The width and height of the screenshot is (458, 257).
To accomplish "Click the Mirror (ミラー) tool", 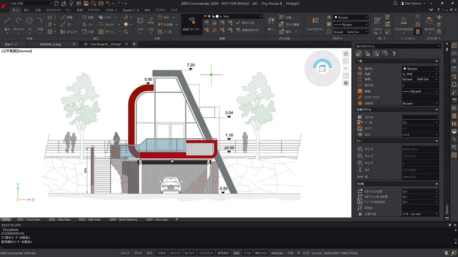I will (88, 25).
